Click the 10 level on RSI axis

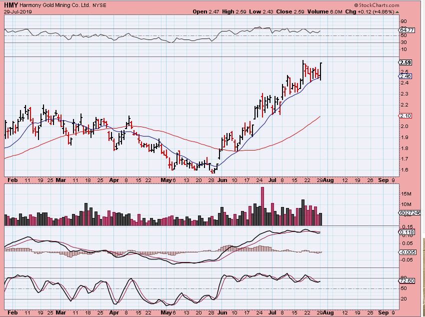[403, 49]
